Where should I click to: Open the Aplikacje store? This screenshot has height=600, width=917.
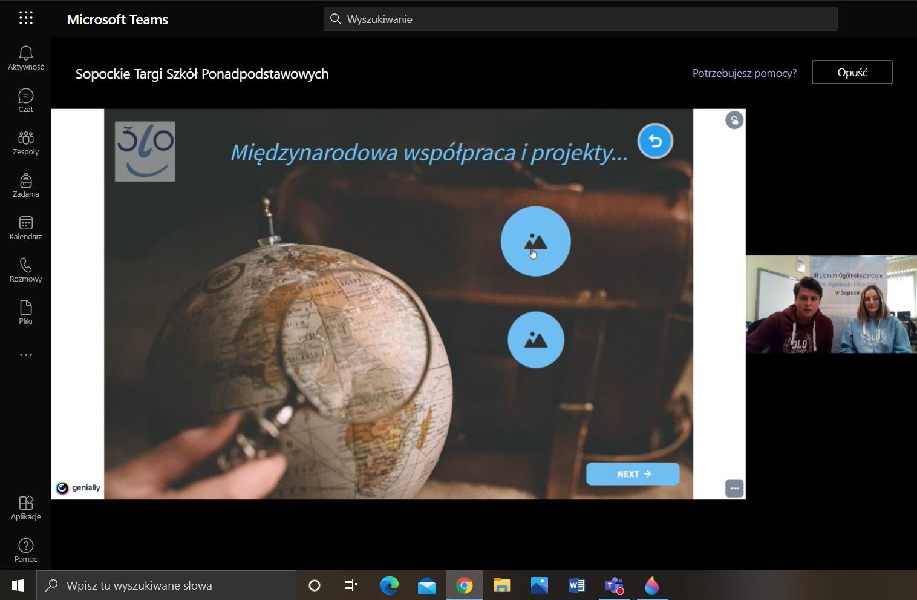pos(25,508)
